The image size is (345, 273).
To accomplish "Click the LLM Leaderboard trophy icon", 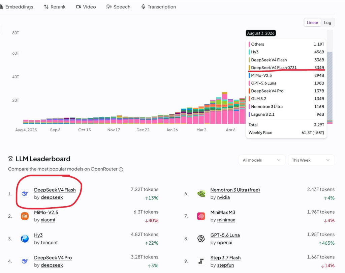I will 10,159.
